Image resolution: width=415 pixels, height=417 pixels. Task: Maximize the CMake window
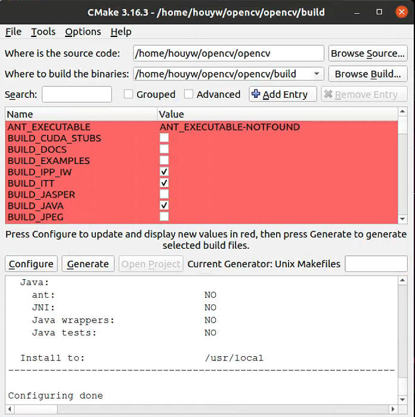(379, 12)
